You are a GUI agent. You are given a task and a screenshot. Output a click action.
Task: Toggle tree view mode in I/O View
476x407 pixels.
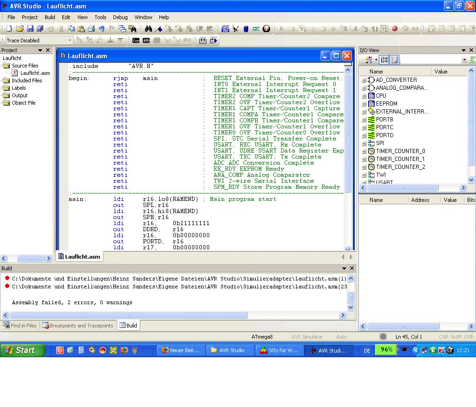(x=384, y=60)
